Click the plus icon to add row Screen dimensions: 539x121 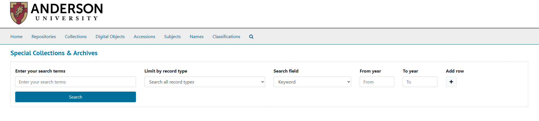point(451,82)
